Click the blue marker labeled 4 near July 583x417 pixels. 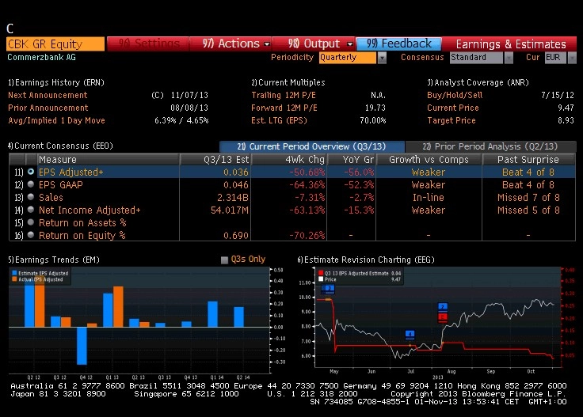pos(410,335)
